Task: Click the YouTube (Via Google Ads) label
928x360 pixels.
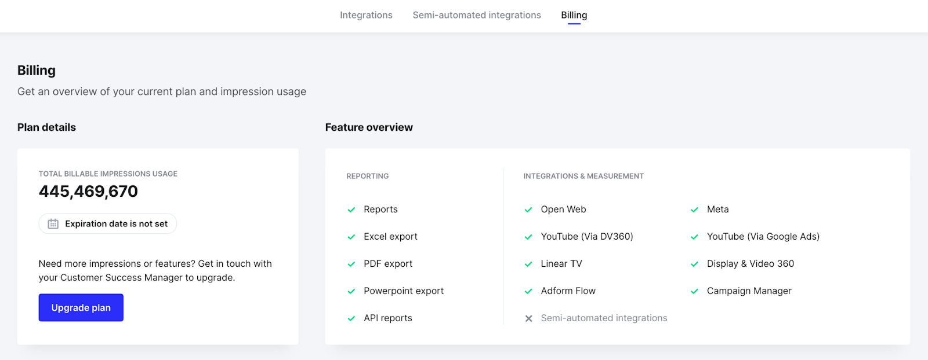Action: point(763,237)
